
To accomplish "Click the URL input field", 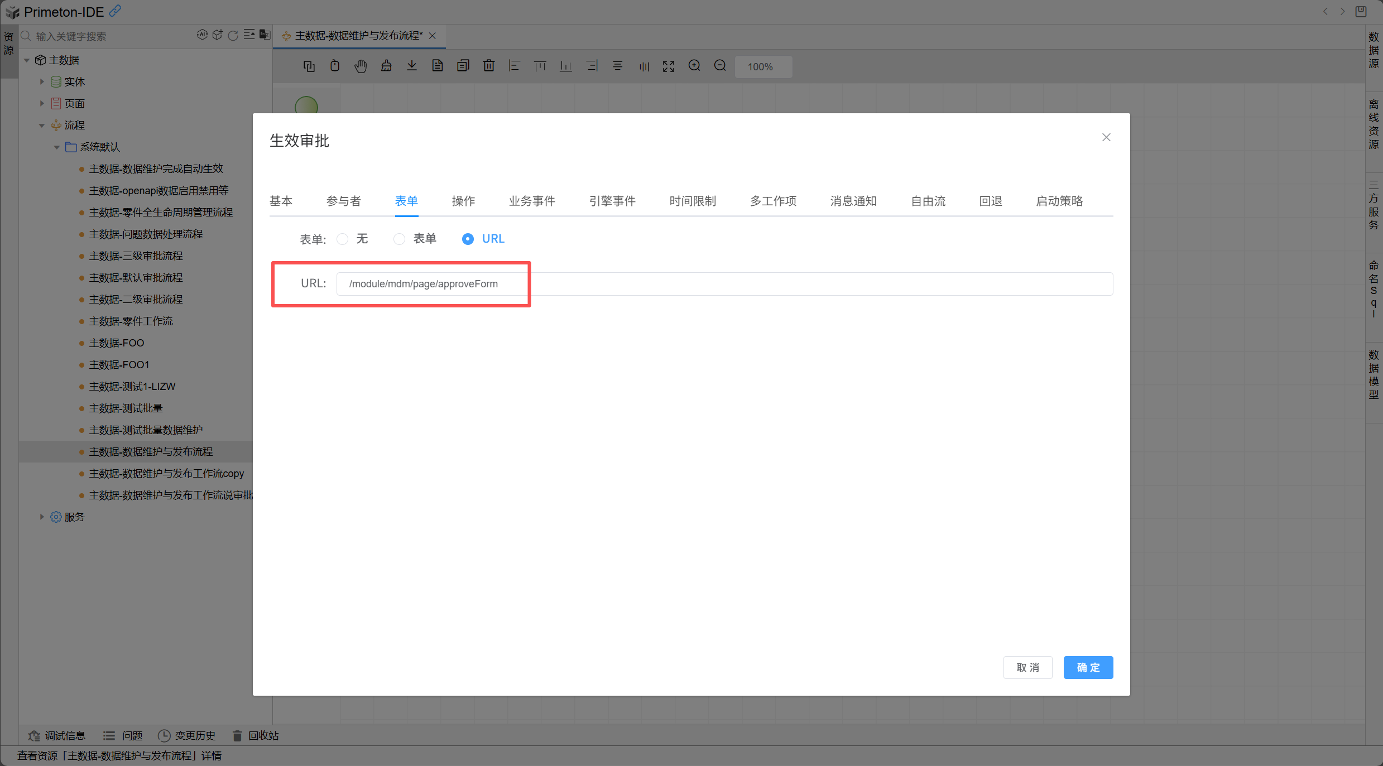I will pyautogui.click(x=724, y=284).
